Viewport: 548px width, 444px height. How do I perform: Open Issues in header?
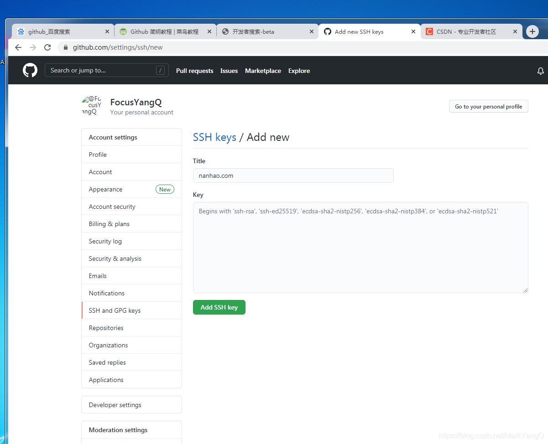pos(229,71)
